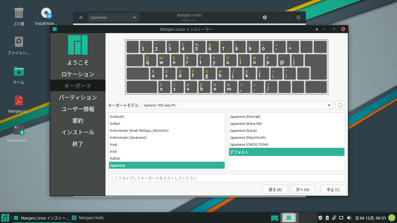
Task: Click the shield security tray icon
Action: click(x=320, y=218)
